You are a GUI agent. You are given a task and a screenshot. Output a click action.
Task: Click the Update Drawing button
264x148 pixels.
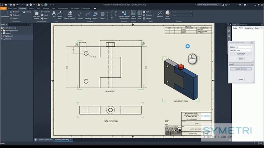click(x=241, y=69)
